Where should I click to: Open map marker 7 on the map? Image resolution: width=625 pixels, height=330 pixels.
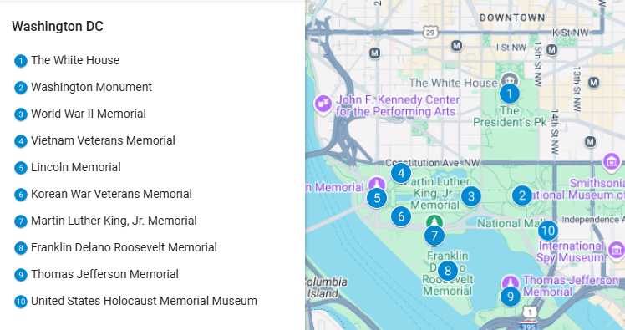point(434,236)
